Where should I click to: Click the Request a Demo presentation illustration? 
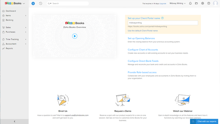tap(123, 100)
